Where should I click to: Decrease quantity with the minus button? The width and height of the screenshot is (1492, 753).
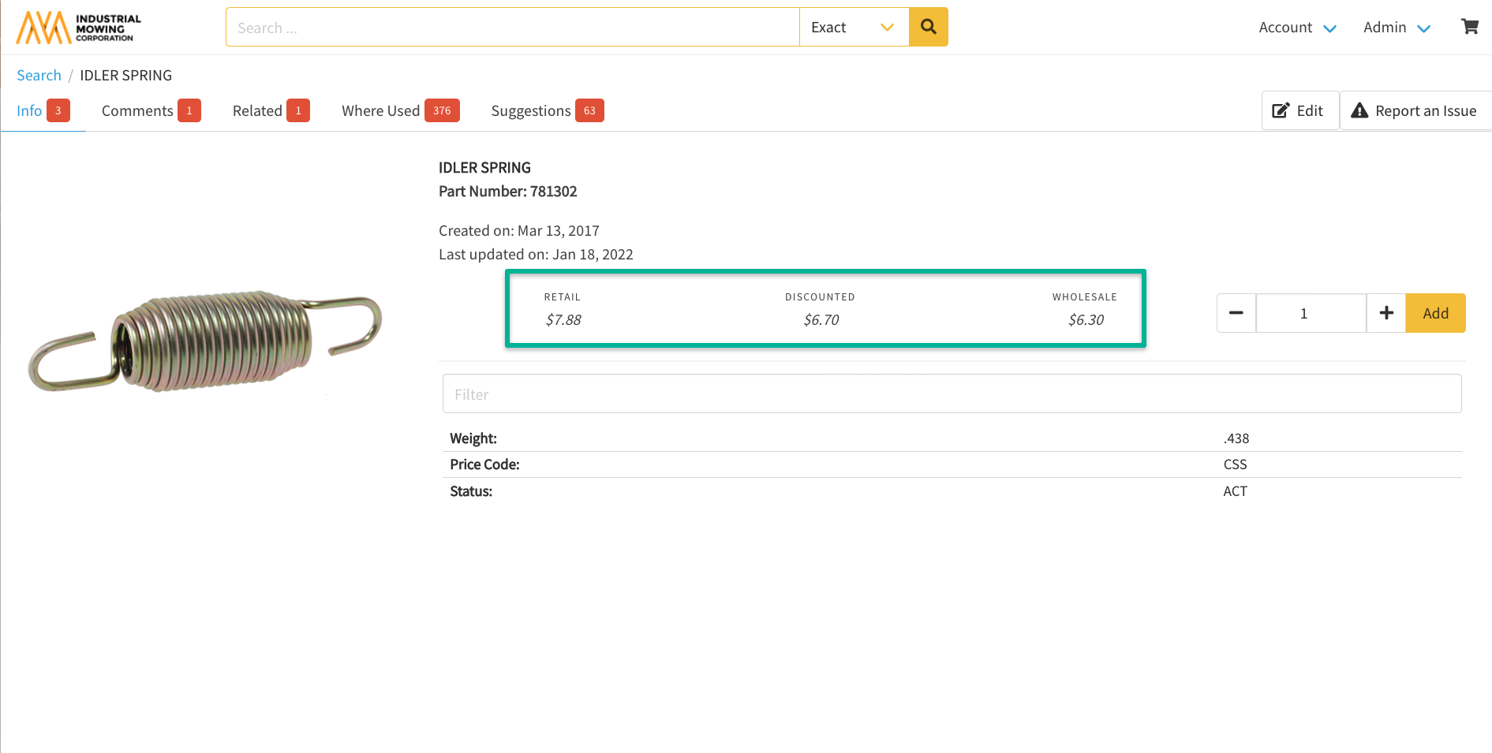tap(1236, 313)
